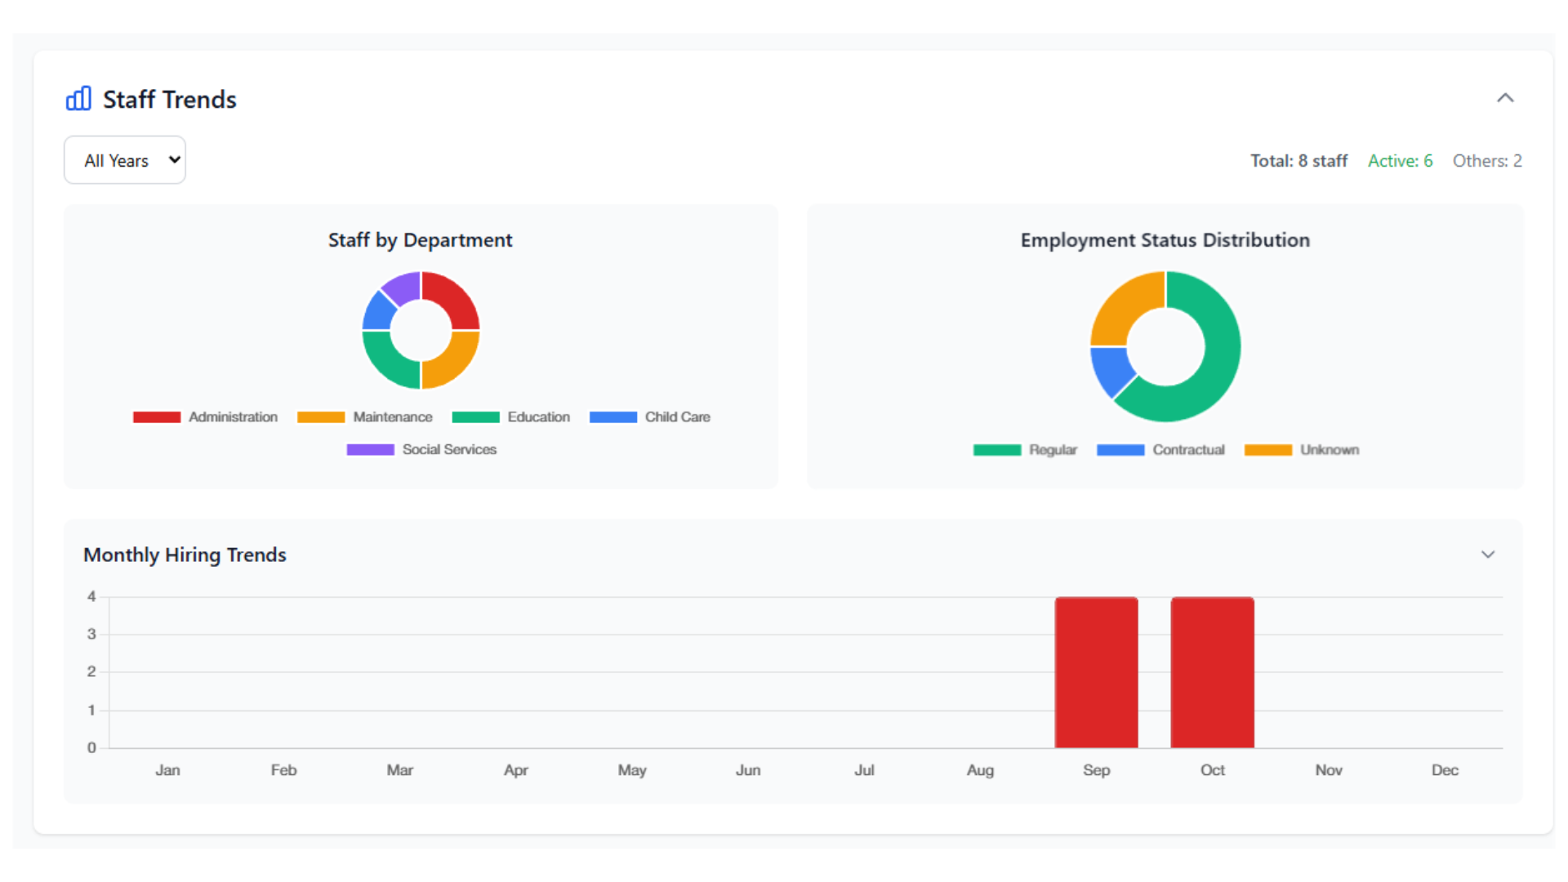
Task: Click the Monthly Hiring Trends heading
Action: pos(185,555)
